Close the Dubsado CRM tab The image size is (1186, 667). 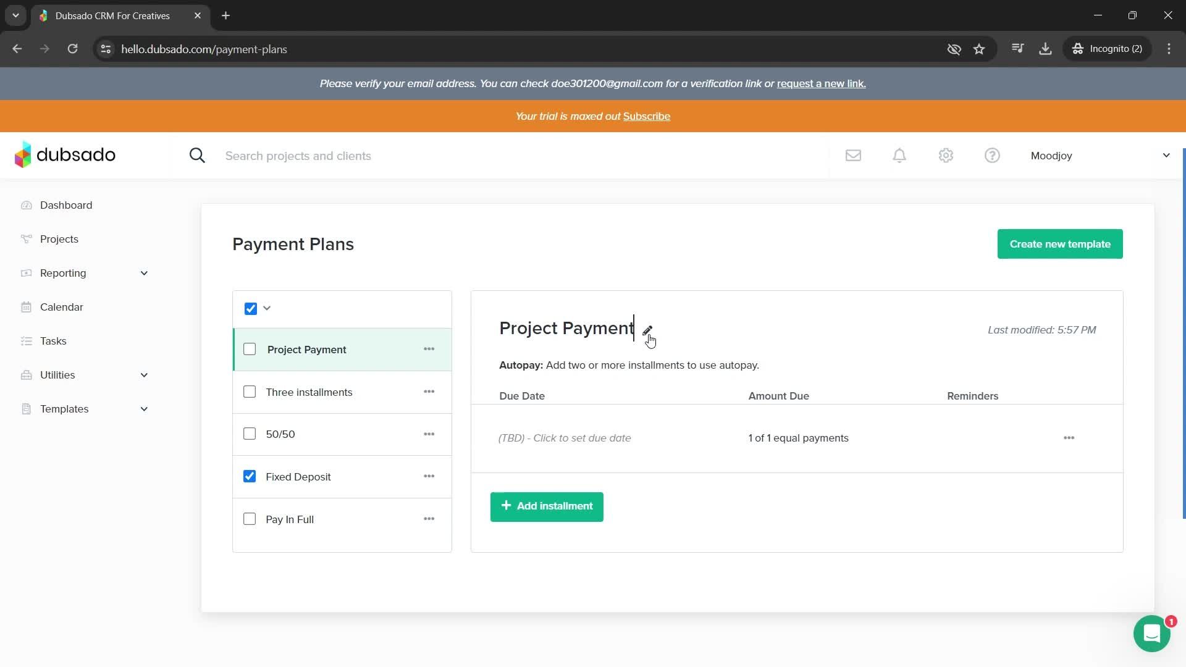[198, 15]
